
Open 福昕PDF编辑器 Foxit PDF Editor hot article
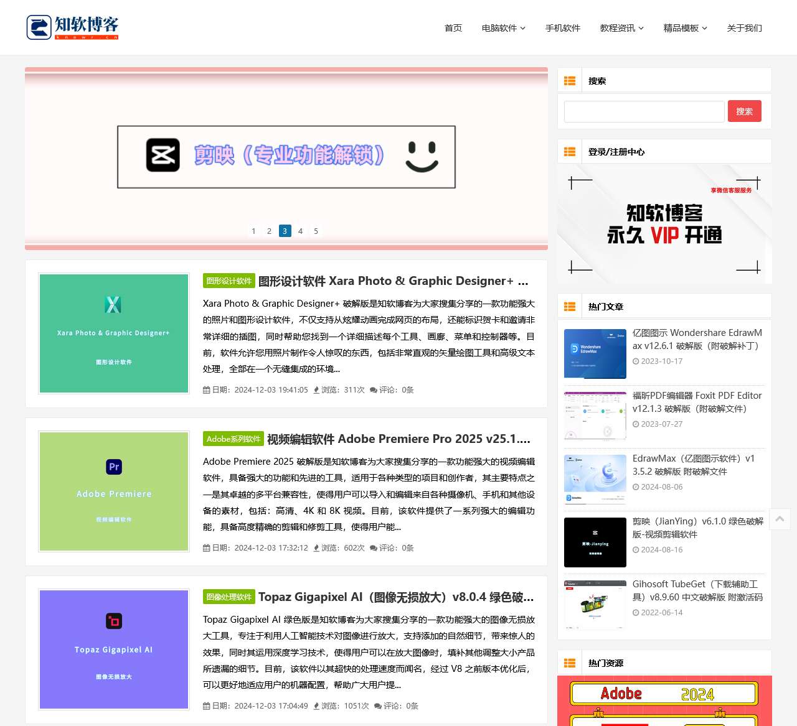tap(697, 402)
